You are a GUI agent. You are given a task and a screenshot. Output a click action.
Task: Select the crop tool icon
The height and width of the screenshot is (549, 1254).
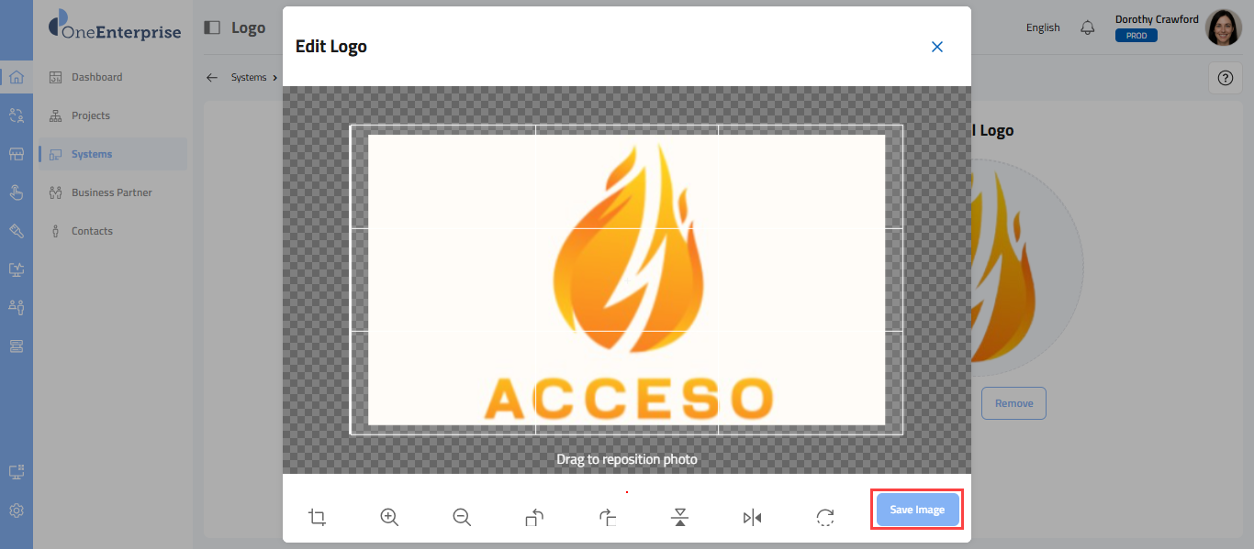coord(318,517)
